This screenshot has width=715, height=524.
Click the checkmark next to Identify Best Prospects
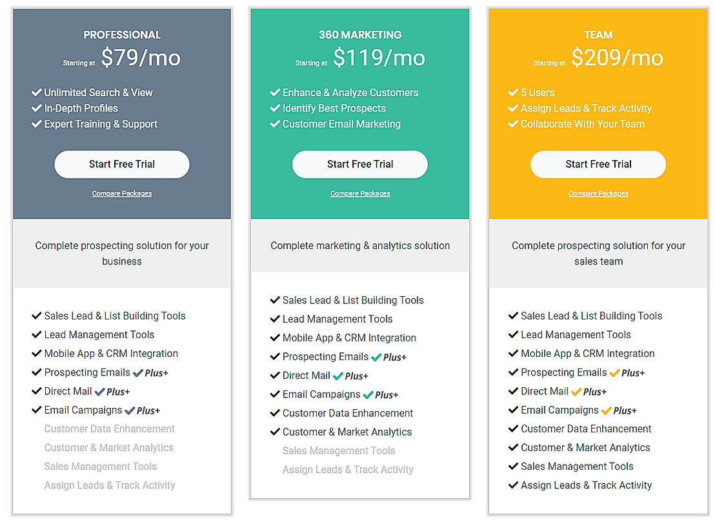[275, 108]
